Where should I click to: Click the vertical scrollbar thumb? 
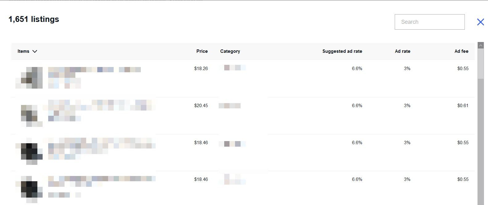coord(481,64)
